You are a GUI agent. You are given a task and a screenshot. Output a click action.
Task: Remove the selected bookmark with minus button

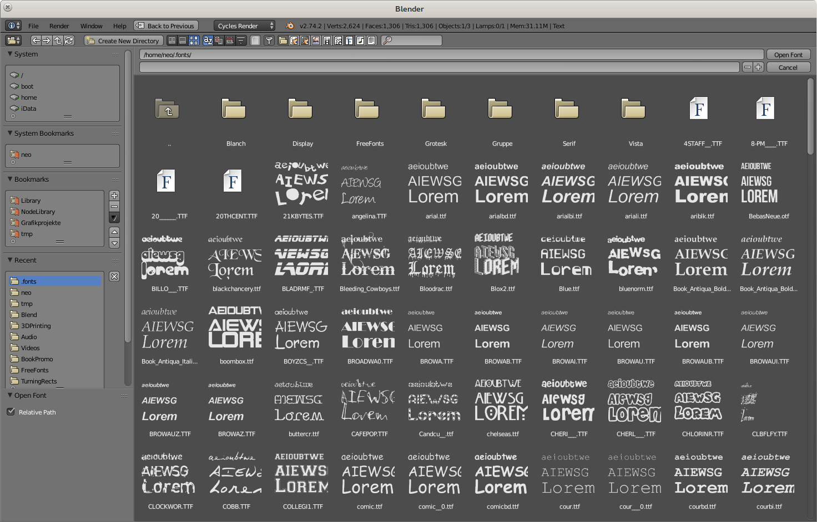click(x=114, y=207)
